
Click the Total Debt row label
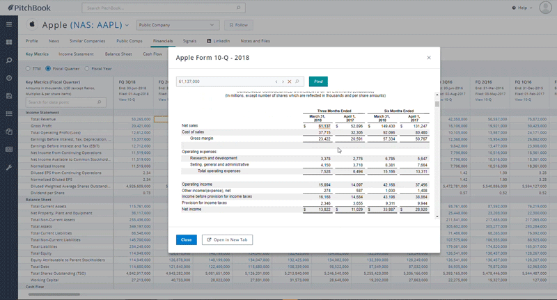coord(40,267)
